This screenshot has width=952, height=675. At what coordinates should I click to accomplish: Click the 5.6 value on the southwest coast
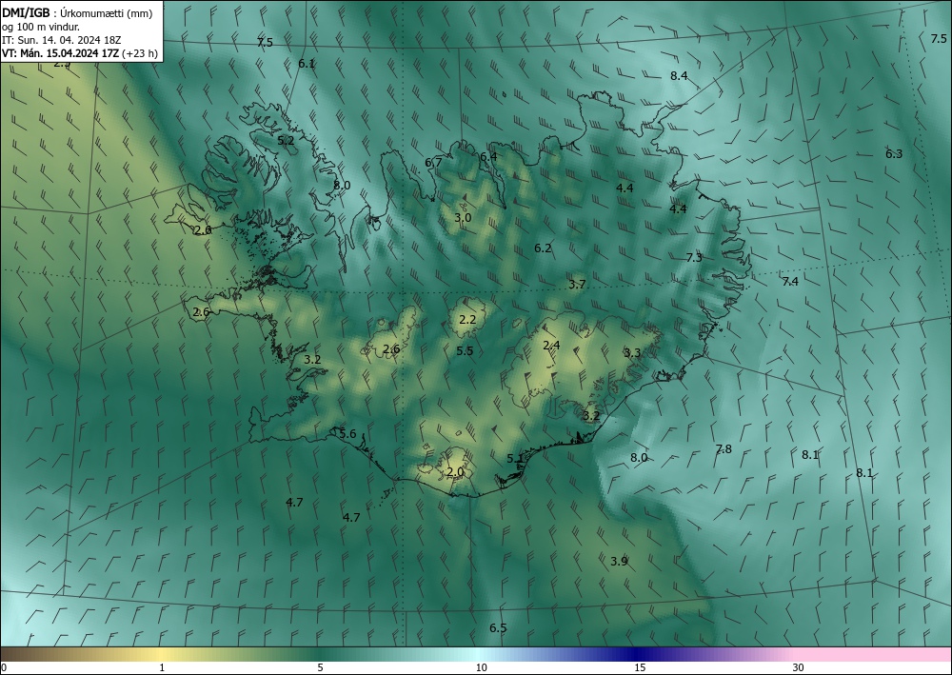(347, 433)
